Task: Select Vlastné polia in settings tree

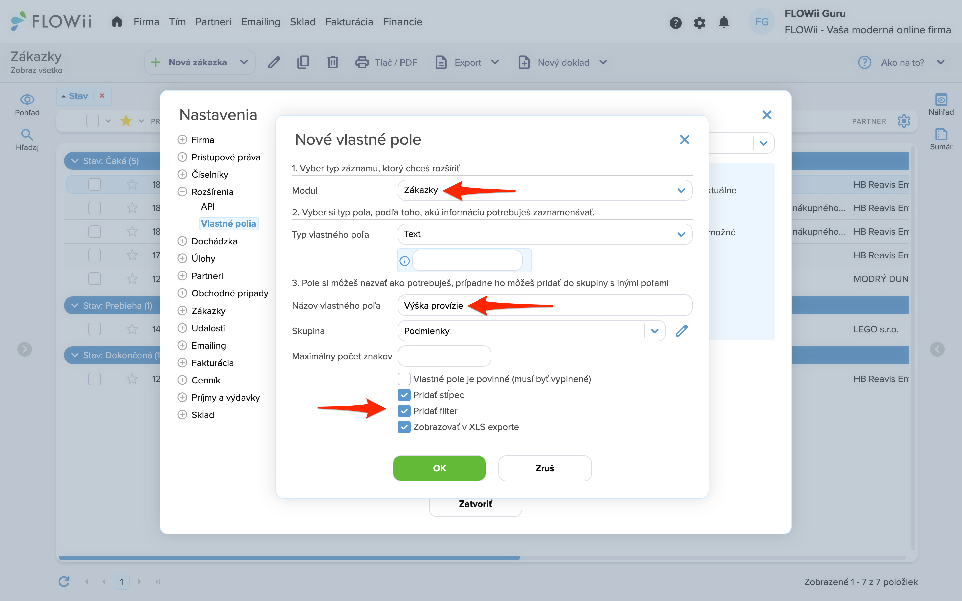Action: pos(228,223)
